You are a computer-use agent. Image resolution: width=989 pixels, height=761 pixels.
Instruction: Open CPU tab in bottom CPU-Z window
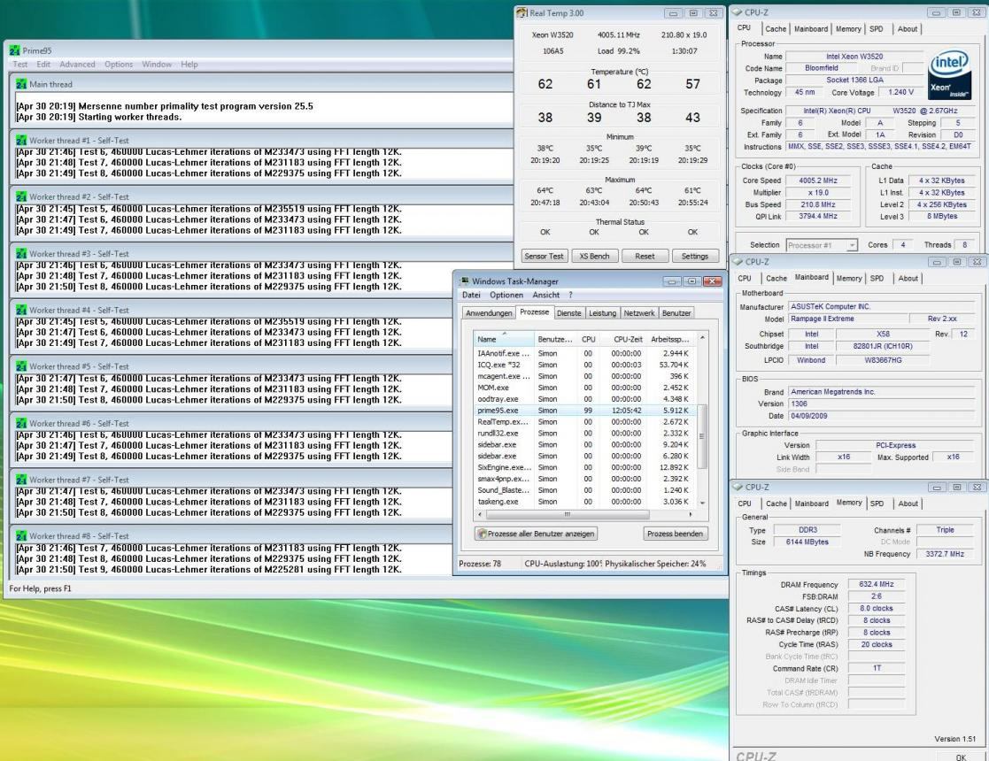[x=745, y=503]
